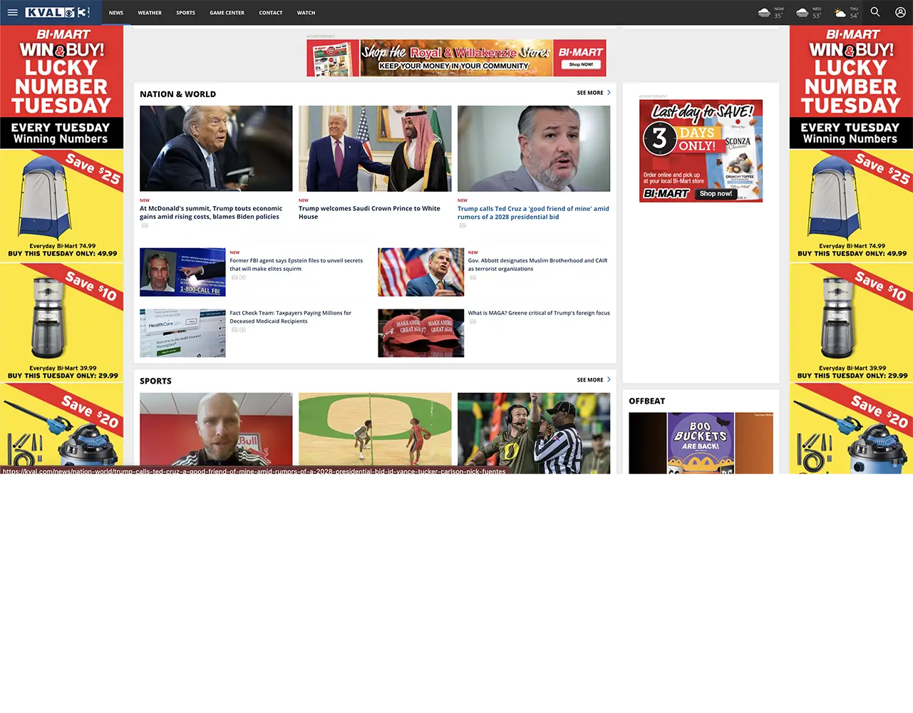The width and height of the screenshot is (913, 713).
Task: Open 'Former FBI agent says Epstein files' headline
Action: coord(296,265)
